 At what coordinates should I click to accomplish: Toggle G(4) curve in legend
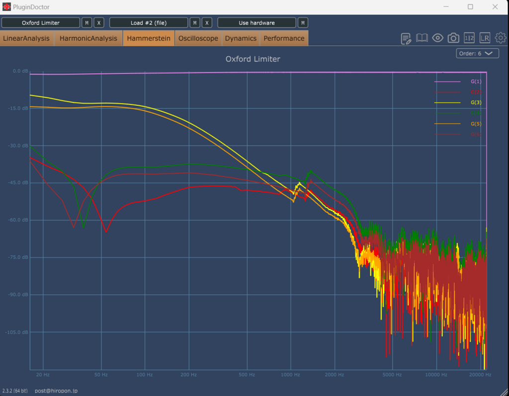click(458, 113)
